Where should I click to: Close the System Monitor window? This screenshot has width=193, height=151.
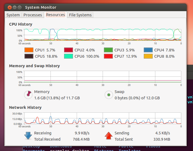pos(10,8)
